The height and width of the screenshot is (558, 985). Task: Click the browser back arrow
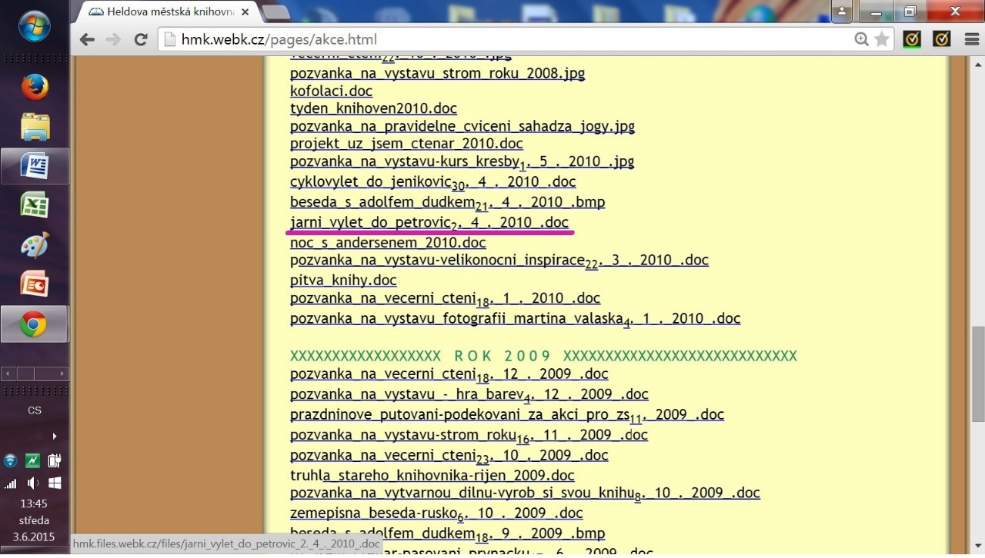pos(87,40)
